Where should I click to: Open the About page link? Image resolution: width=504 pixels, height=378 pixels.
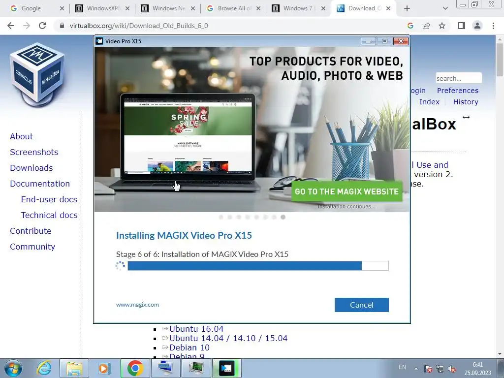[22, 136]
